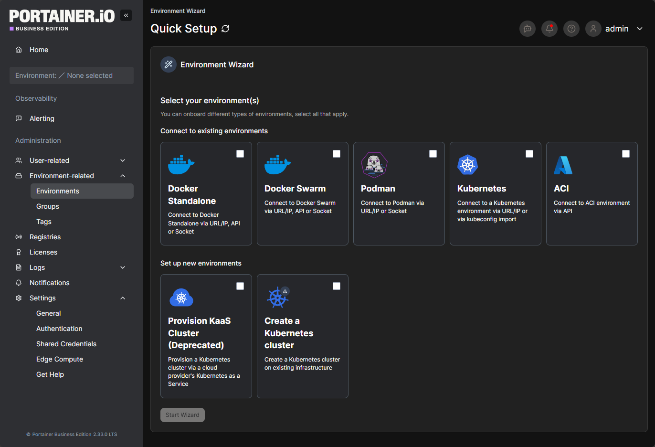Click the Kubernetes wheel logo icon
This screenshot has width=655, height=447.
click(467, 165)
